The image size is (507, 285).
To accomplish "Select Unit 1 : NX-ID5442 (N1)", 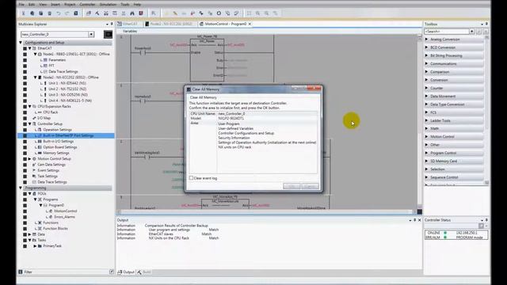I will click(67, 83).
